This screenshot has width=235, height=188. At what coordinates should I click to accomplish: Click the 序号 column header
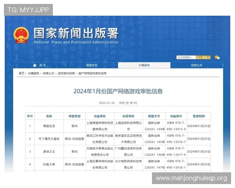tap(30, 116)
